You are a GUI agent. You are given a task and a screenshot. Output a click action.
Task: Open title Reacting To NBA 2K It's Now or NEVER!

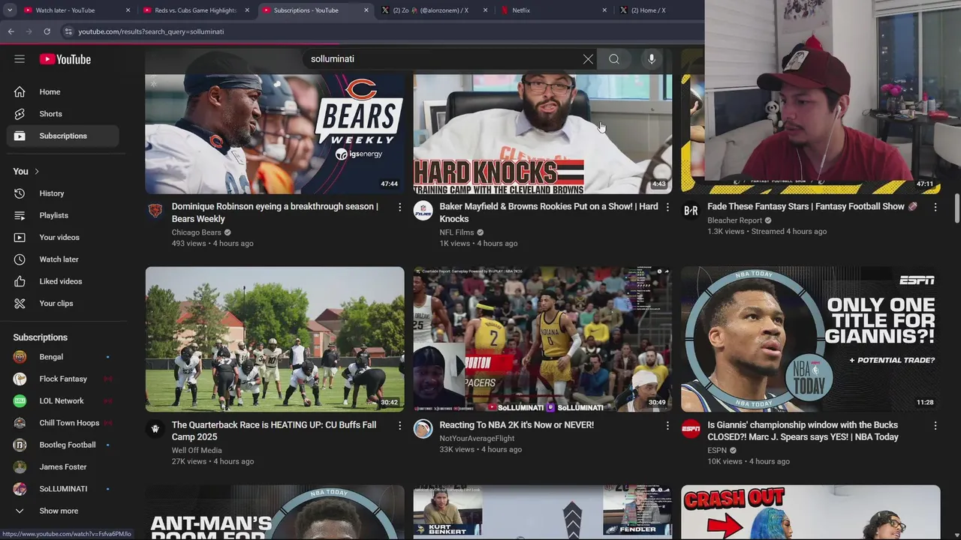point(517,425)
